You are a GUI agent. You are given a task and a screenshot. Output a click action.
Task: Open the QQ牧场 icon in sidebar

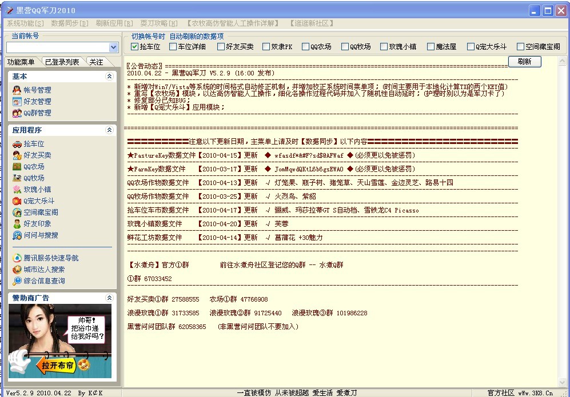[x=17, y=178]
